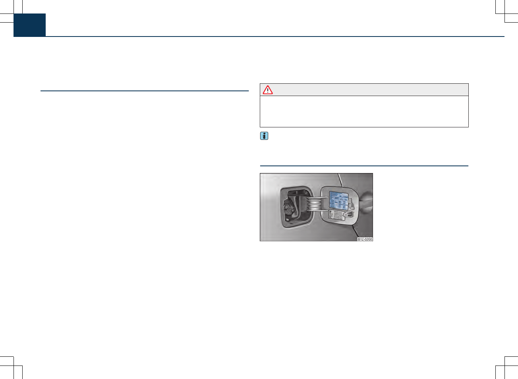
Task: Click the blue tyre pressure sticker on flap
Action: [x=339, y=200]
